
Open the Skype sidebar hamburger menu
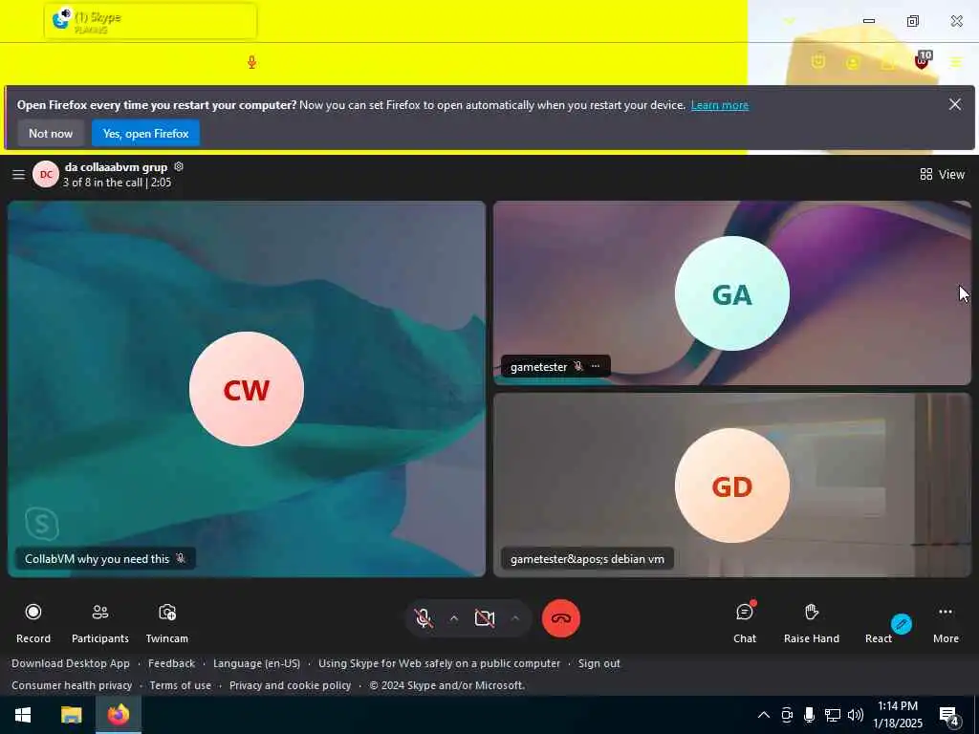click(x=18, y=175)
